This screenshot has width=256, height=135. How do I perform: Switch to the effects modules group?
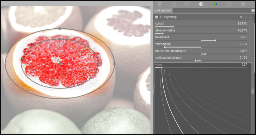point(243,4)
